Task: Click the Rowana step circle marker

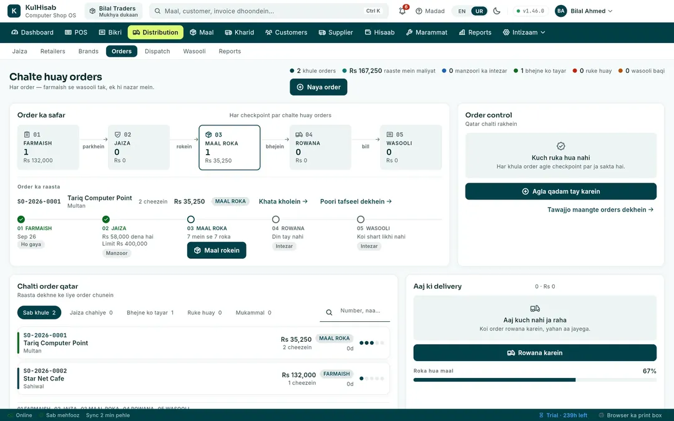Action: (276, 219)
